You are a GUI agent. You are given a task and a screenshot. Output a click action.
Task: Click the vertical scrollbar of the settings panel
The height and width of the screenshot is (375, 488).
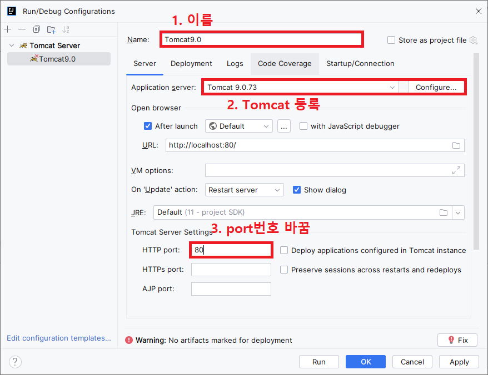[x=476, y=151]
